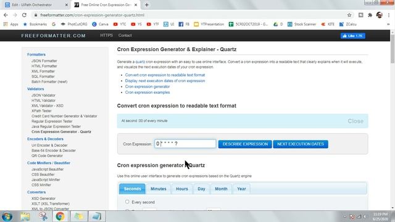The image size is (395, 222).
Task: Reload the page with refresh icon
Action: pos(24,15)
